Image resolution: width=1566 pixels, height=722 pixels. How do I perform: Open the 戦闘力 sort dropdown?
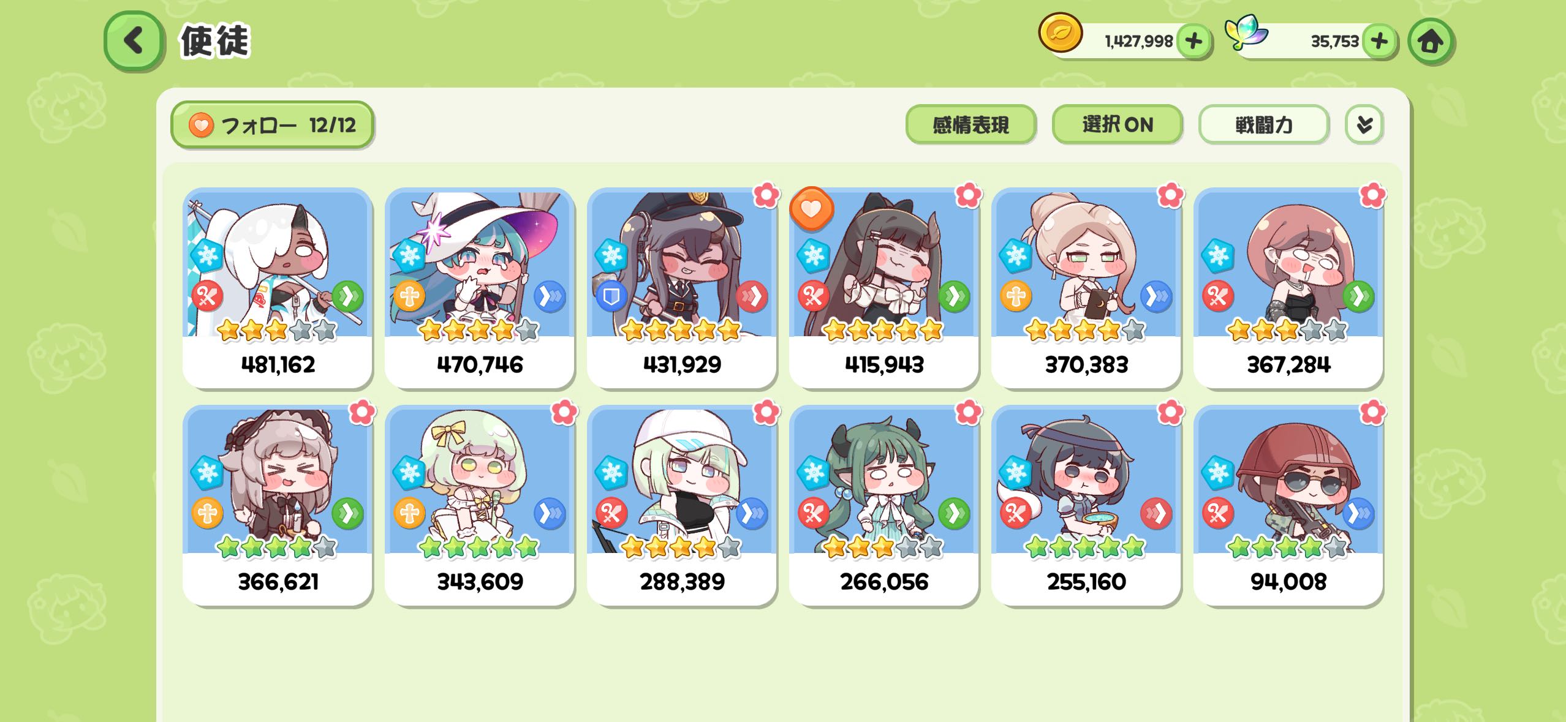(1263, 125)
